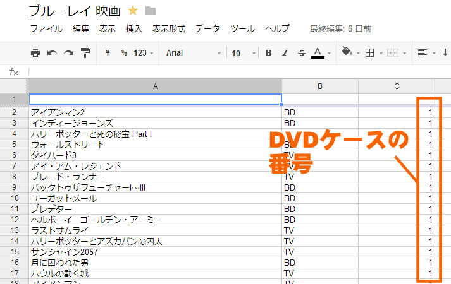Open the Arial font dropdown
This screenshot has width=451, height=284.
click(x=194, y=53)
